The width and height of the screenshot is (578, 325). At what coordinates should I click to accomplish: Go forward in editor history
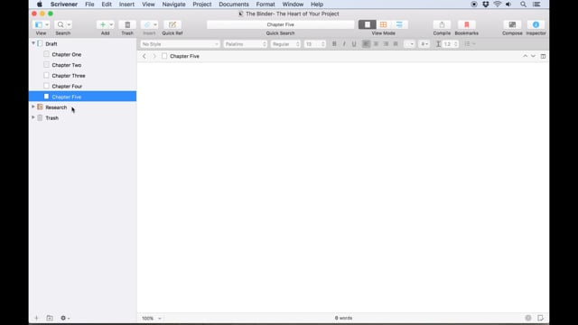(154, 56)
